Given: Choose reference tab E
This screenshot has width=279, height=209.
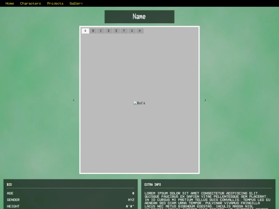Looking at the screenshot, I should pos(116,31).
